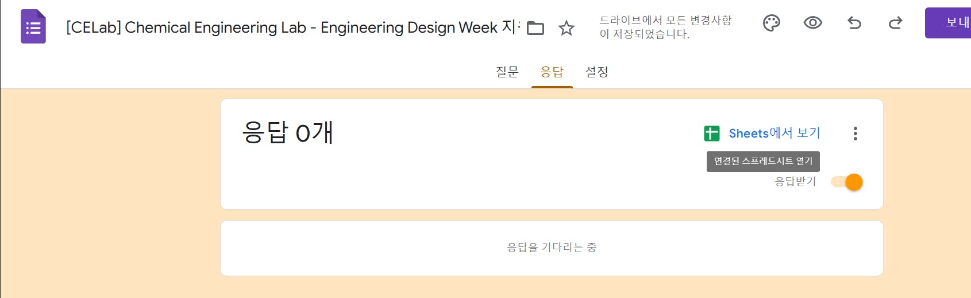Viewport: 971px width, 298px height.
Task: Click the Drive save status message
Action: click(665, 27)
